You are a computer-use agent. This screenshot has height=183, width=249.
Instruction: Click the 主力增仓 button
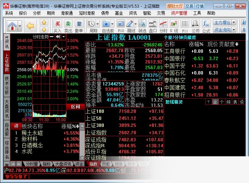click(x=222, y=22)
